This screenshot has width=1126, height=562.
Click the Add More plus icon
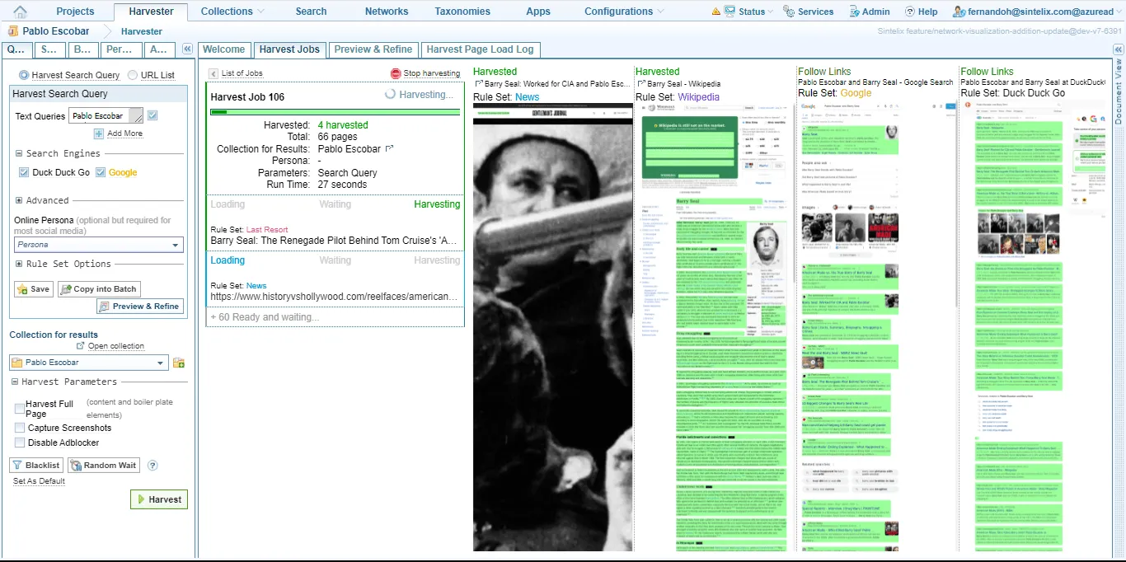pyautogui.click(x=99, y=133)
